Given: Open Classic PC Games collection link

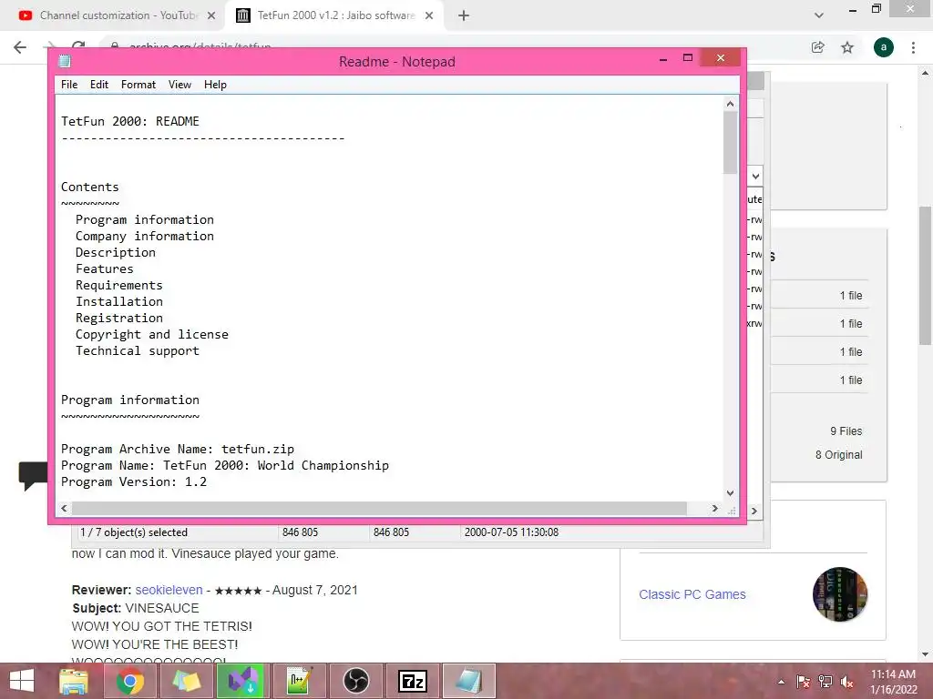Looking at the screenshot, I should click(x=692, y=594).
